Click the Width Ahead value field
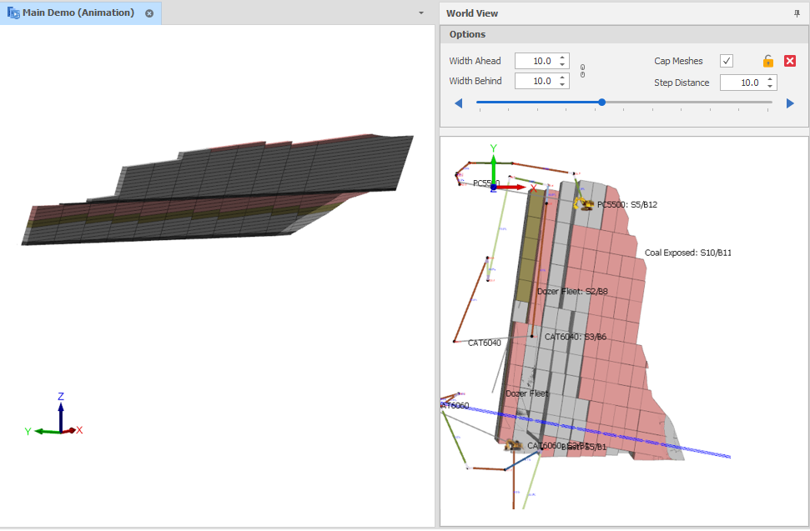The width and height of the screenshot is (810, 531). click(536, 61)
